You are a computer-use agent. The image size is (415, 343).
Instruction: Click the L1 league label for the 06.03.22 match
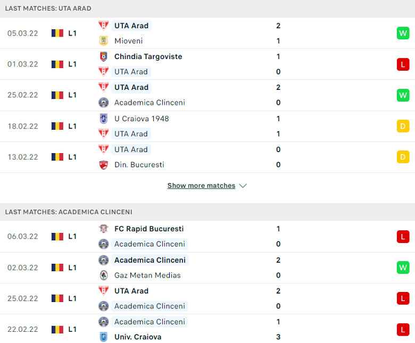point(72,237)
